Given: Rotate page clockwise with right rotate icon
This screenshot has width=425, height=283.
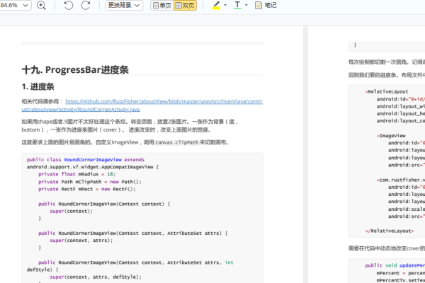Looking at the screenshot, I should coord(86,5).
